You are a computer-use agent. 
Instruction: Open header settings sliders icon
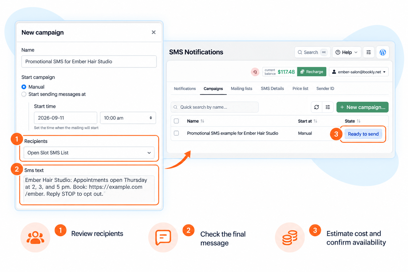point(369,52)
